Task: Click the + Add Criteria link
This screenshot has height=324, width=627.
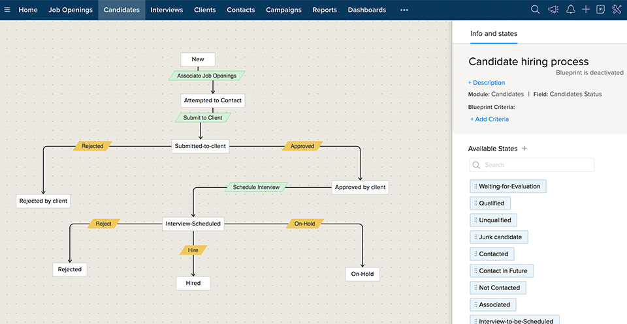Action: pos(489,119)
